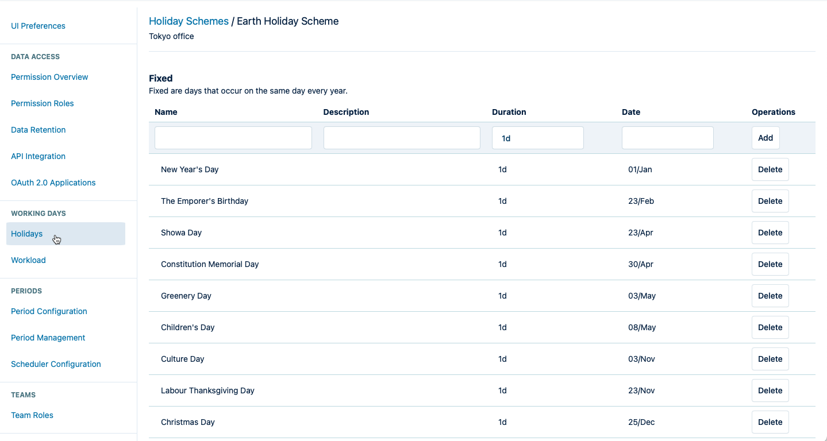Focus the new holiday Name field
Image resolution: width=827 pixels, height=441 pixels.
click(x=233, y=138)
